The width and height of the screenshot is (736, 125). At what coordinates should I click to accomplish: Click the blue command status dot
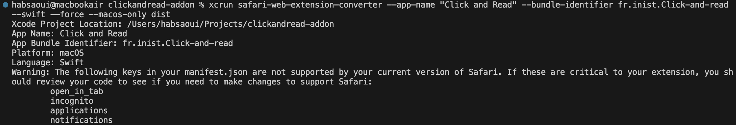click(x=5, y=5)
